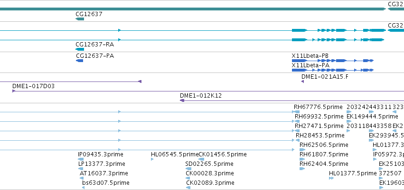The width and height of the screenshot is (404, 190).
Task: Click the EK149444.5prime label
Action: coord(372,117)
